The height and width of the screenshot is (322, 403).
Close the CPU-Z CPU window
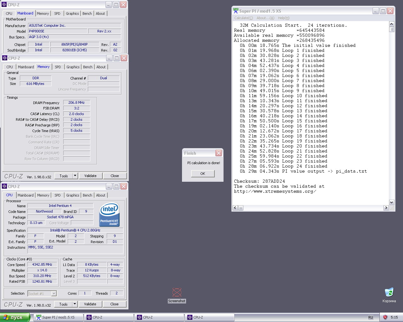[x=123, y=186]
